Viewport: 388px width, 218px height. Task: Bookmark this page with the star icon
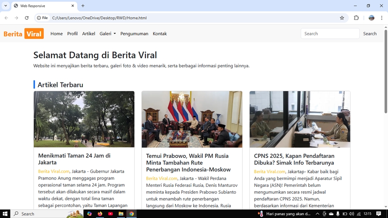342,18
